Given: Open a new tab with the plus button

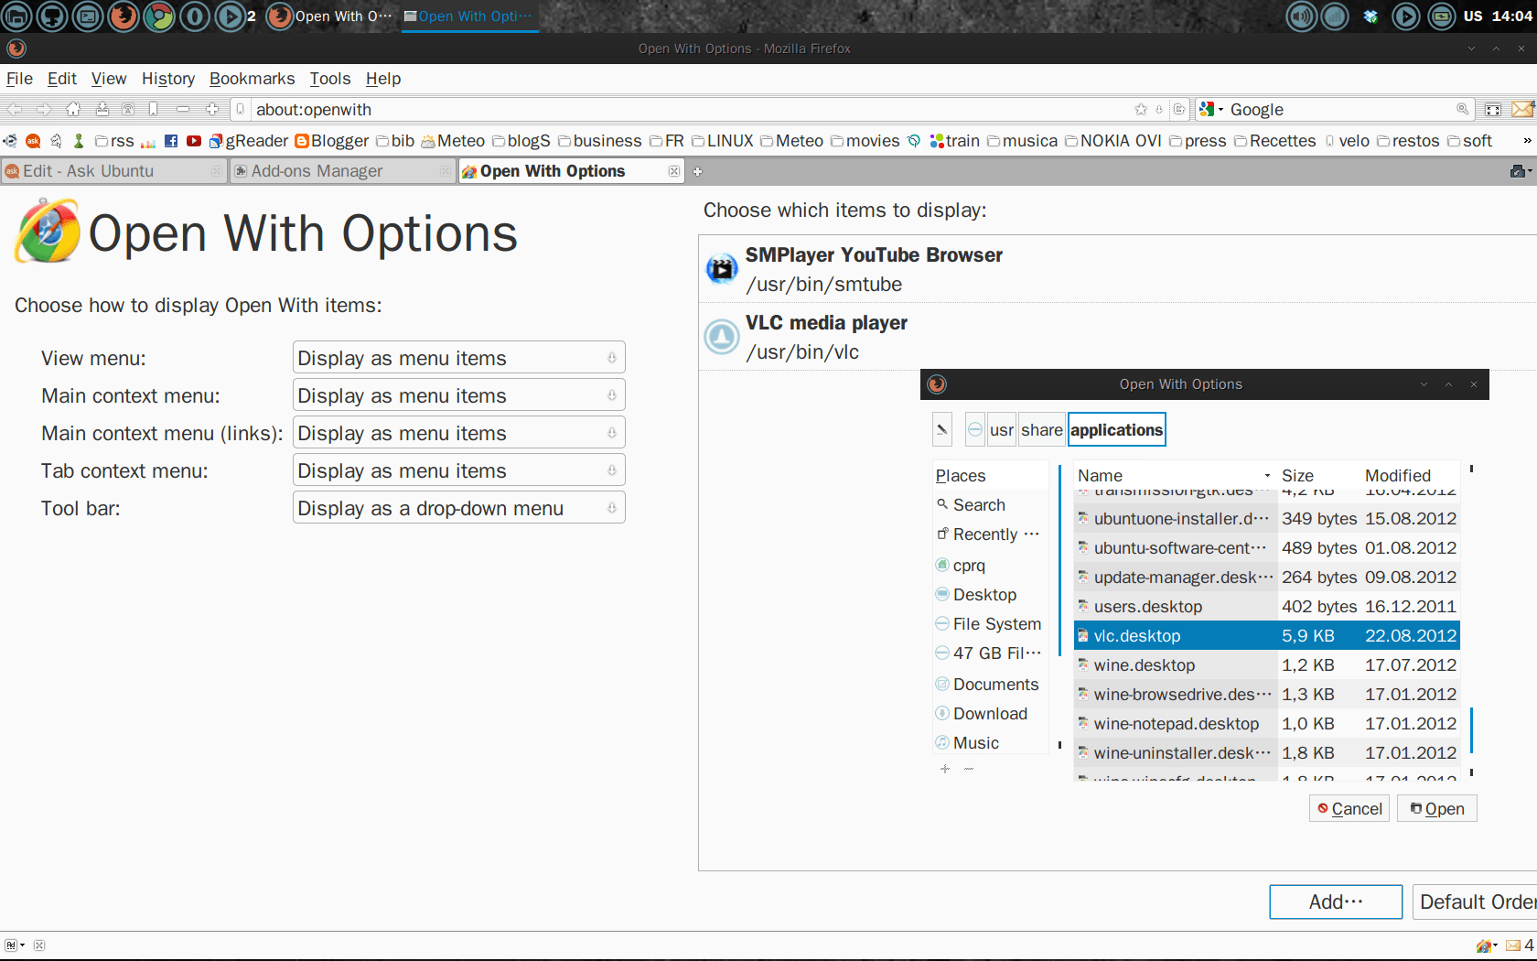Looking at the screenshot, I should tap(697, 171).
